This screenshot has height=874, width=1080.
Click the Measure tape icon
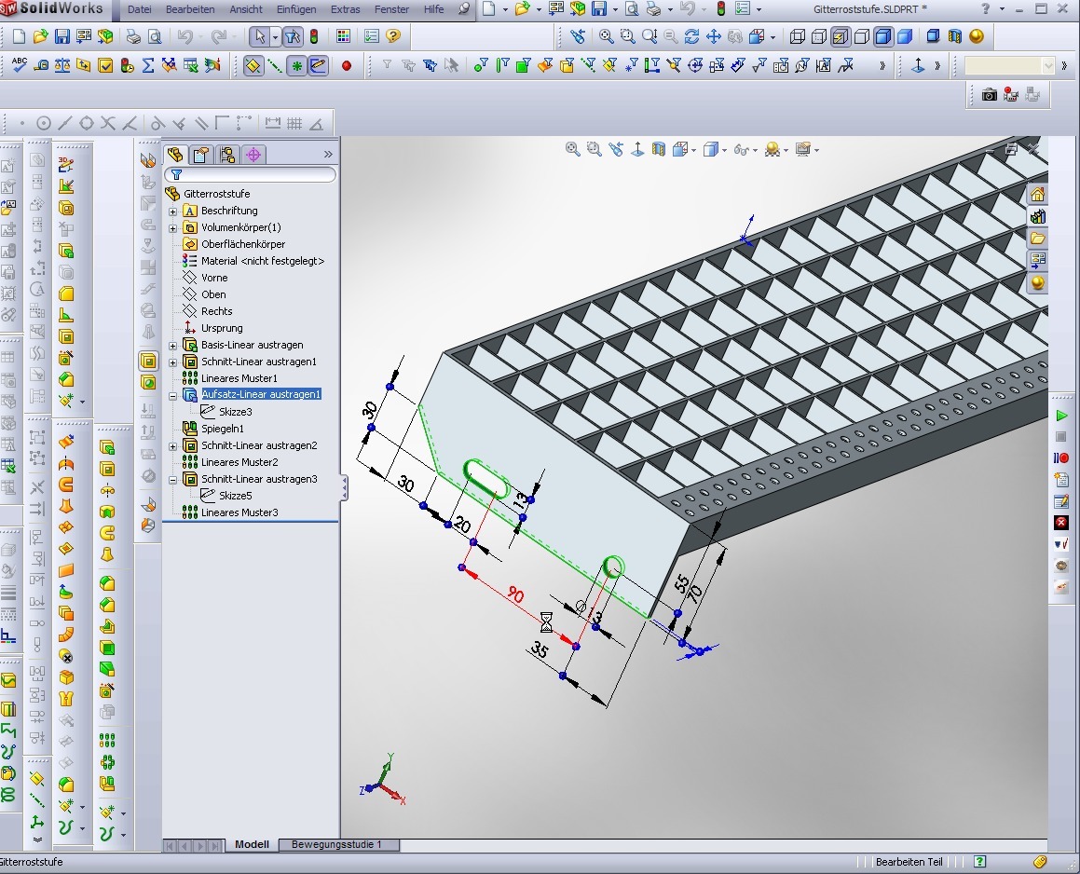pos(41,65)
